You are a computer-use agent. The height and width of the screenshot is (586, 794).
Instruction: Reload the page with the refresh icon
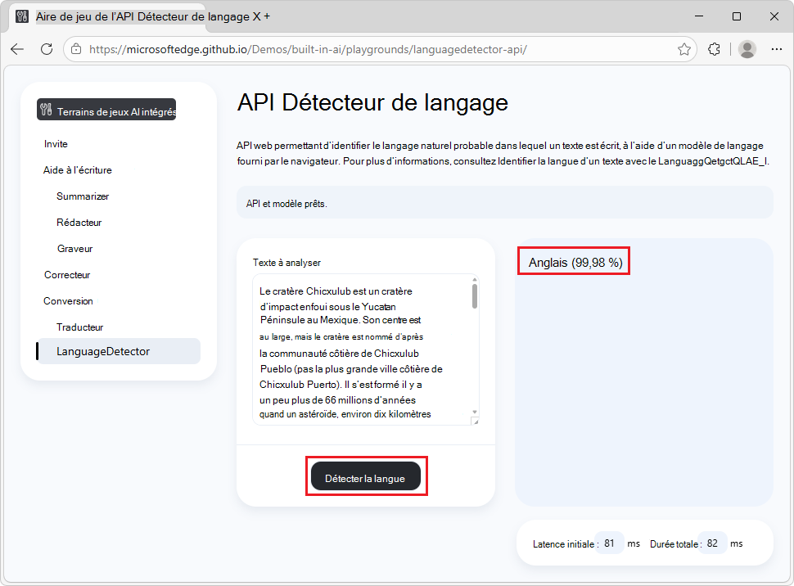(x=47, y=49)
